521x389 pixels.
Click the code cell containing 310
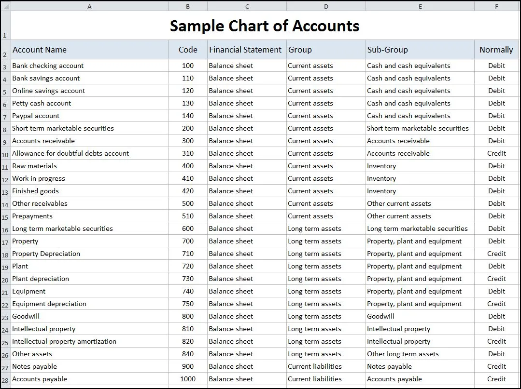[x=188, y=153]
